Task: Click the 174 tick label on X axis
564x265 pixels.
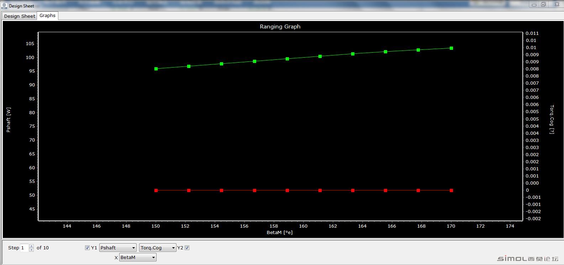Action: [x=510, y=226]
